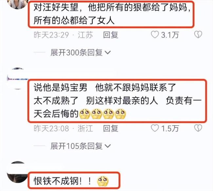This screenshot has width=213, height=191.
Task: Dislike the Zhejiang comment using broken heart
Action: click(198, 128)
